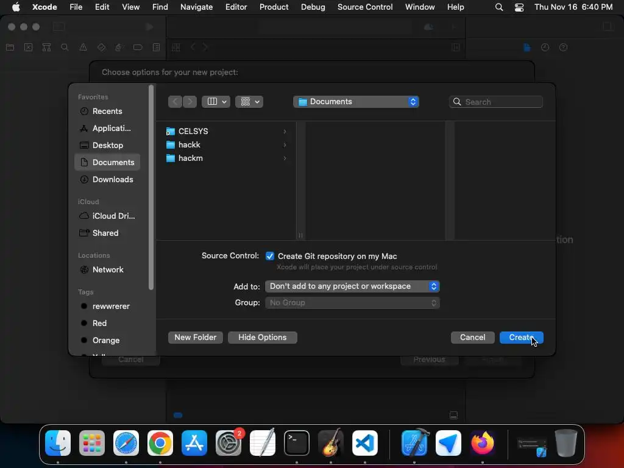Click Cancel in the save dialog
This screenshot has width=624, height=468.
(472, 337)
